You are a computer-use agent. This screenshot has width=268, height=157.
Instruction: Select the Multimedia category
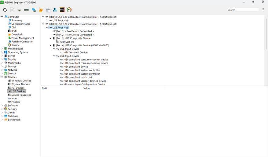click(14, 63)
